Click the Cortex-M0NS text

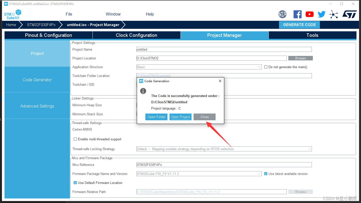point(82,129)
